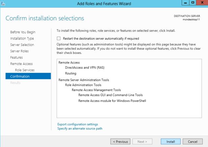This screenshot has height=147, width=208.
Task: Click the Previous button
Action: pos(120,141)
